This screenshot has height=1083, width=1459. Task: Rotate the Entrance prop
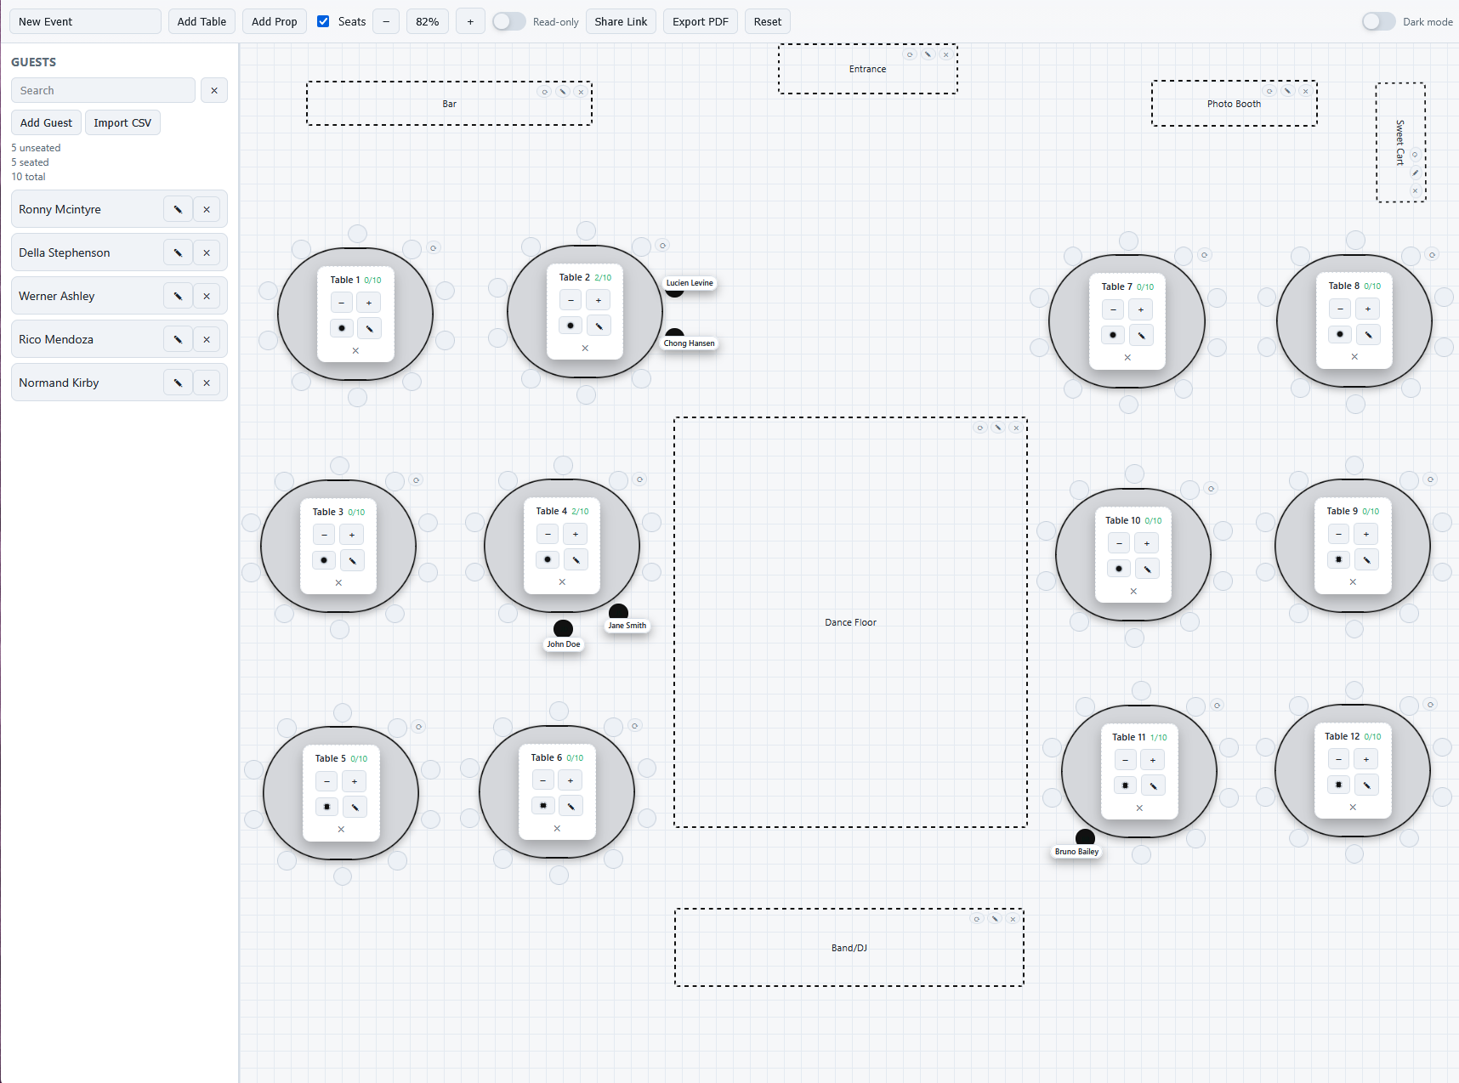909,54
